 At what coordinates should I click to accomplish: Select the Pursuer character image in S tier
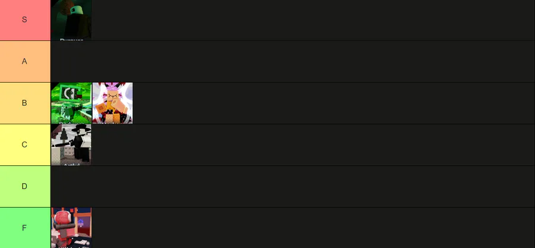pyautogui.click(x=71, y=20)
